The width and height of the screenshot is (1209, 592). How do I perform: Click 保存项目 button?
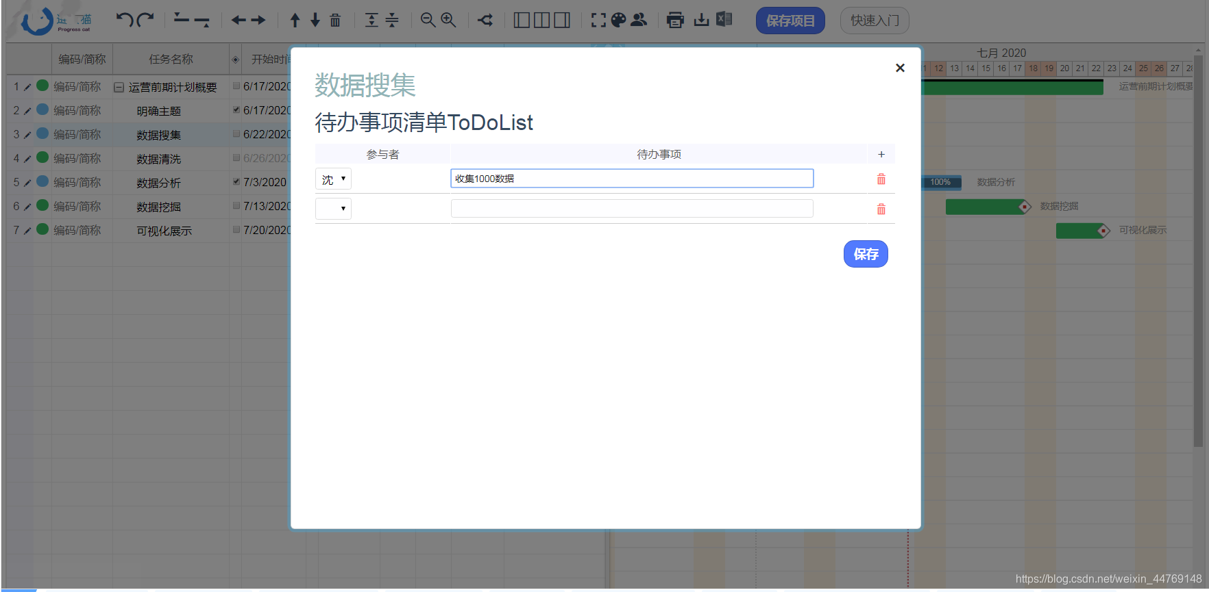click(x=790, y=21)
